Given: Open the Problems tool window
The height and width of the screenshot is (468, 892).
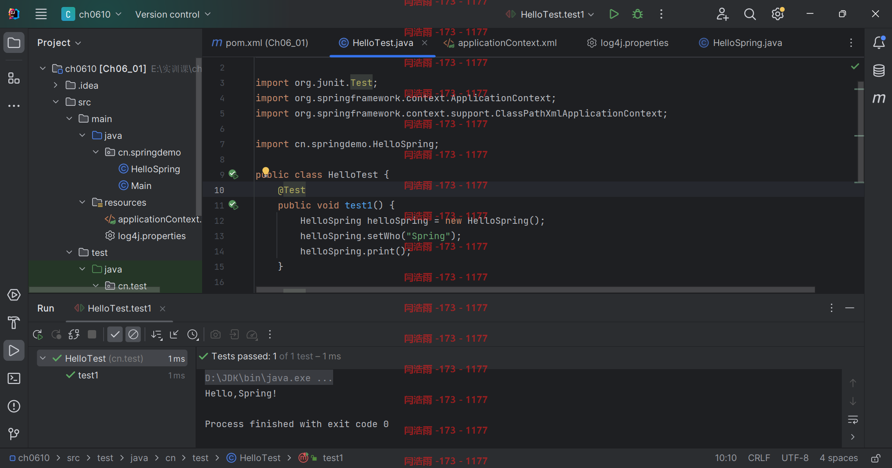Looking at the screenshot, I should tap(14, 406).
